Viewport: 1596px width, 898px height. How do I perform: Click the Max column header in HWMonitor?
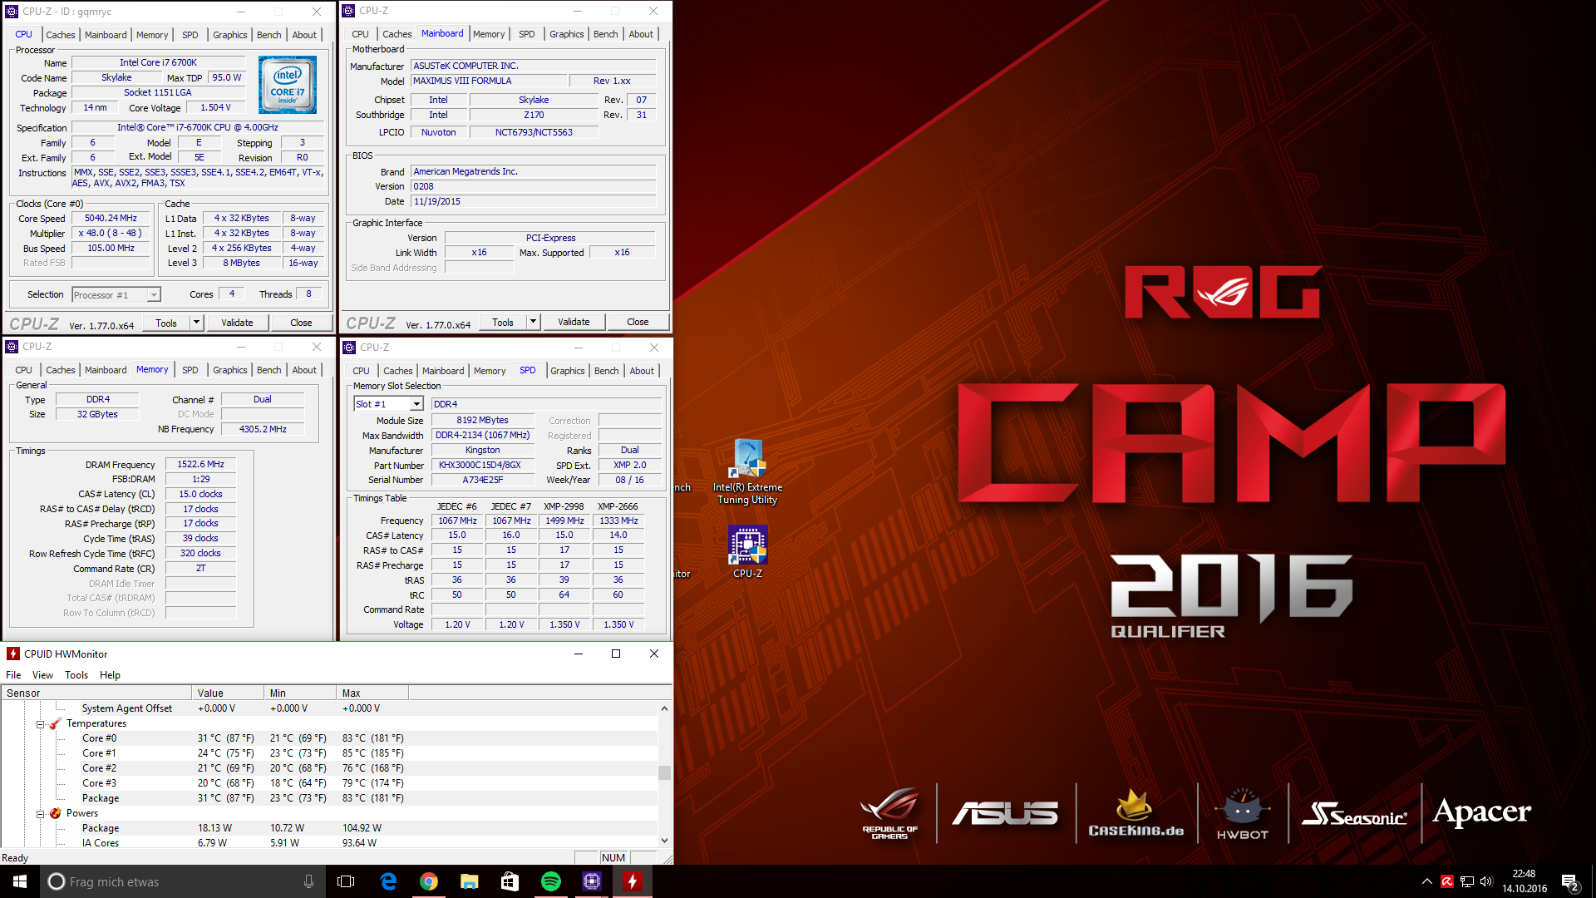pos(372,693)
